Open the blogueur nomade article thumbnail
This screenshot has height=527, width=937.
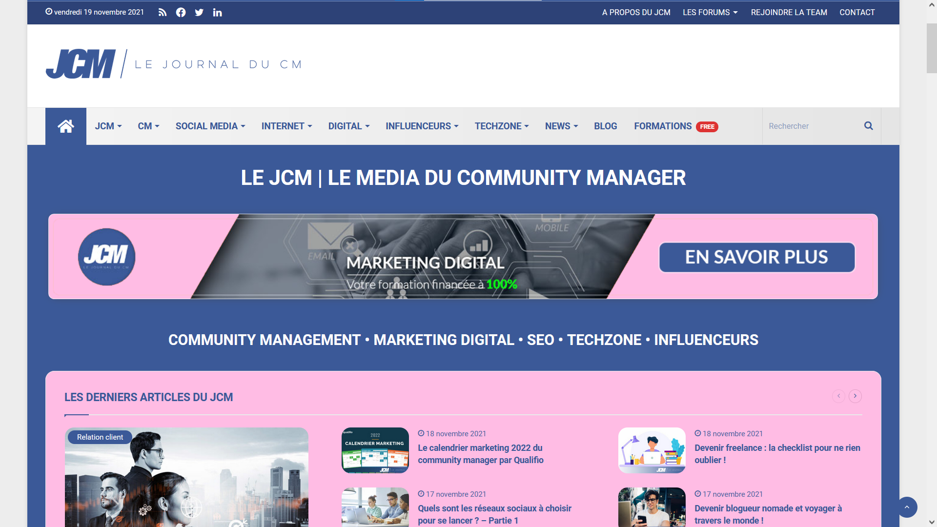[652, 507]
